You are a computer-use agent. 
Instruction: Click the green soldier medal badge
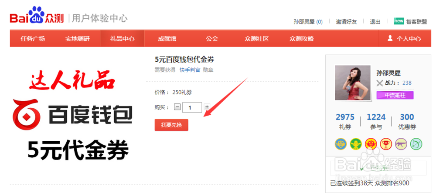[356, 144]
